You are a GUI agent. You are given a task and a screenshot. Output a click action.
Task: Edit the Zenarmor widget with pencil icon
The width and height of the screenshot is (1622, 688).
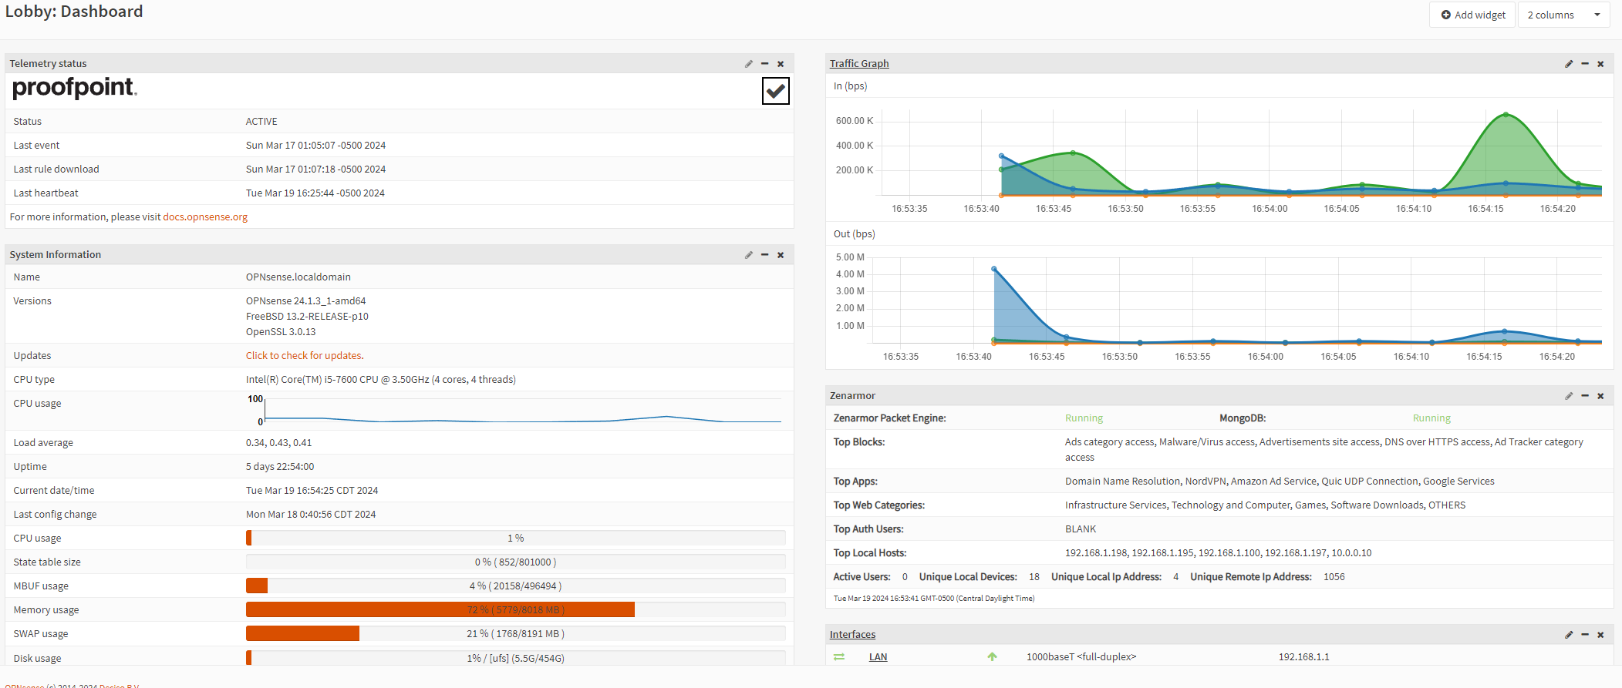click(x=1568, y=396)
